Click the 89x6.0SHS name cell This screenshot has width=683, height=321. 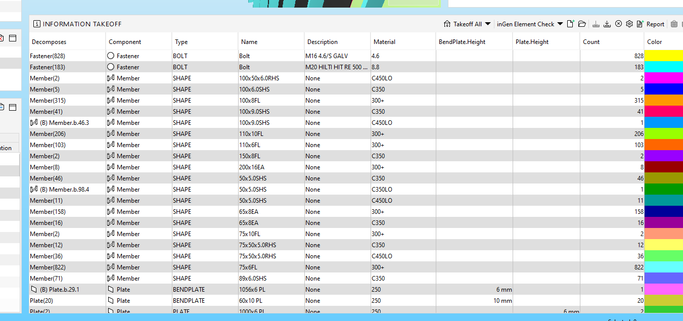coord(271,278)
